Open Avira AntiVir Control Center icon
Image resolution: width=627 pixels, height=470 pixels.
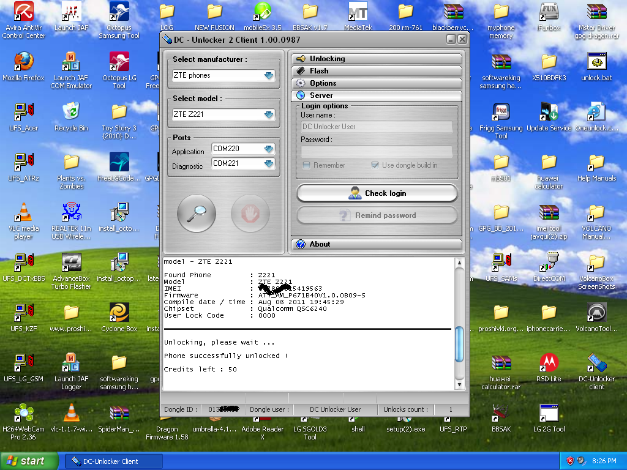[24, 20]
